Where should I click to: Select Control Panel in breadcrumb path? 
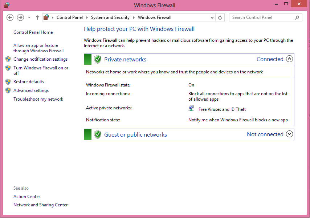[70, 17]
